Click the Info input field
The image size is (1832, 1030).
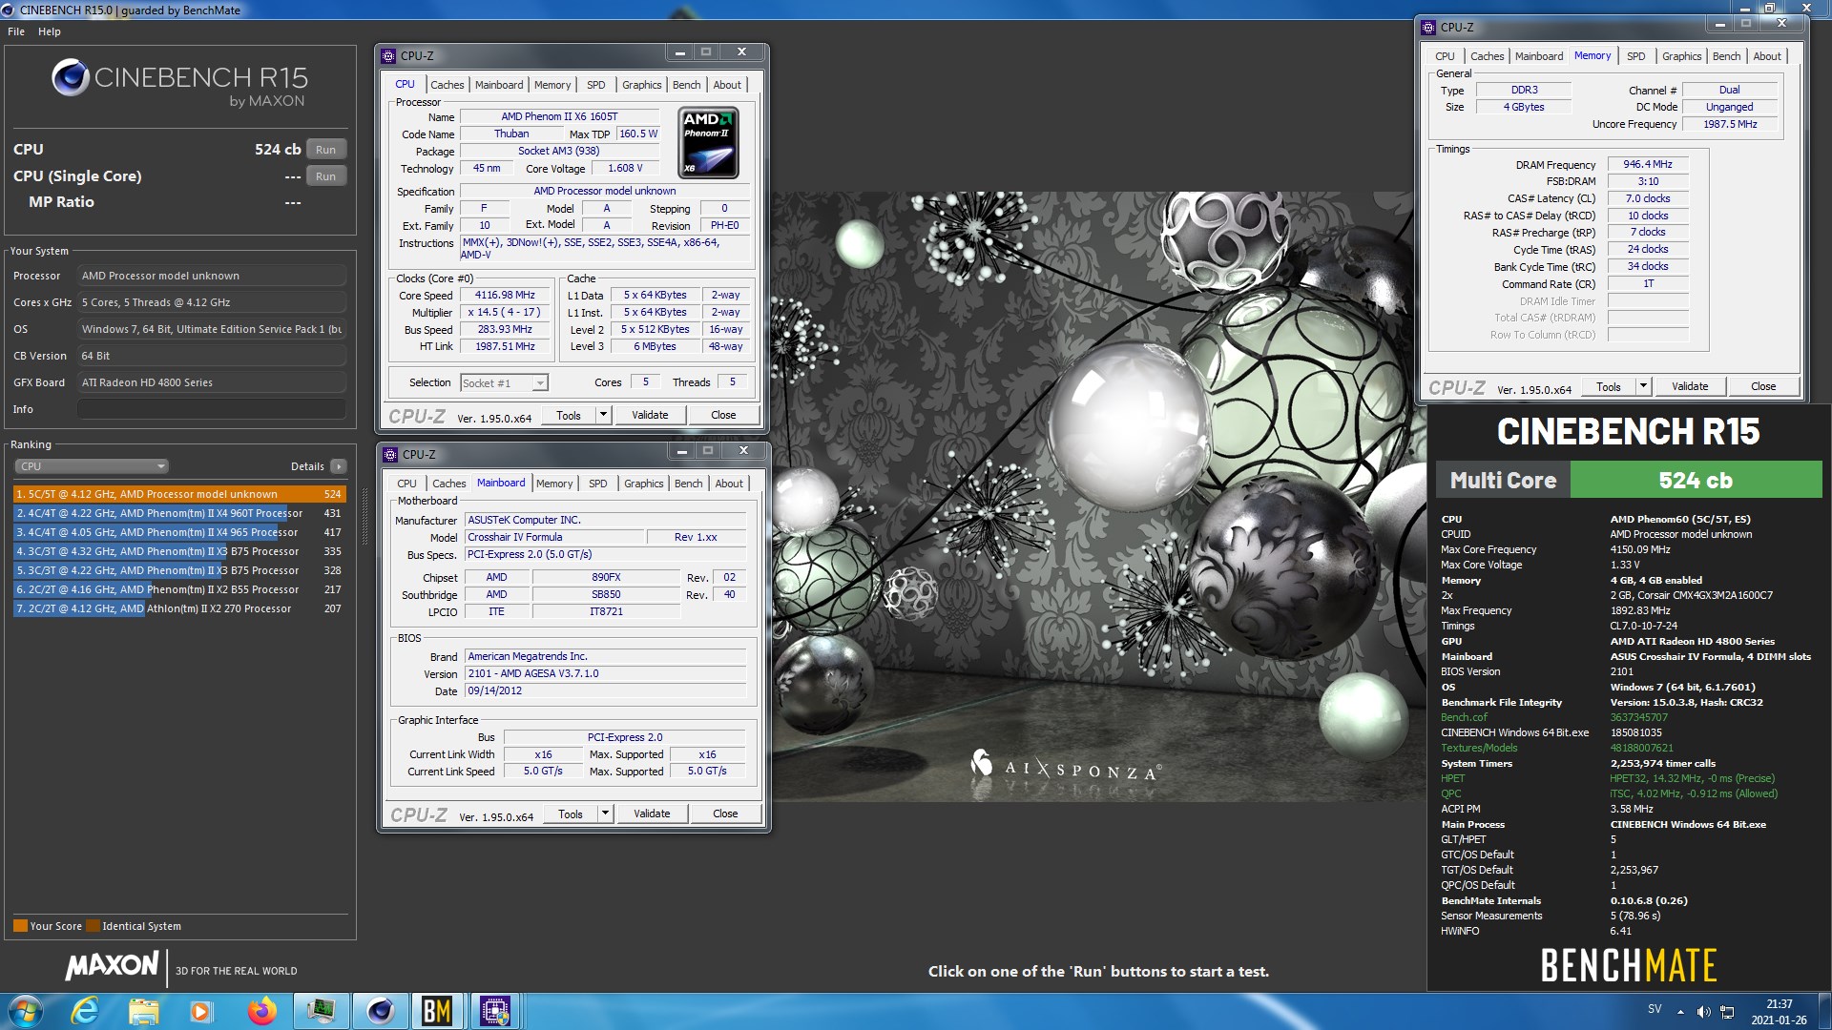click(x=212, y=409)
